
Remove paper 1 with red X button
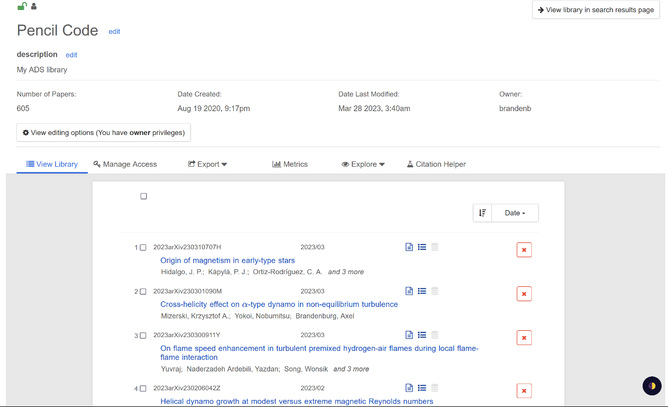click(x=524, y=250)
